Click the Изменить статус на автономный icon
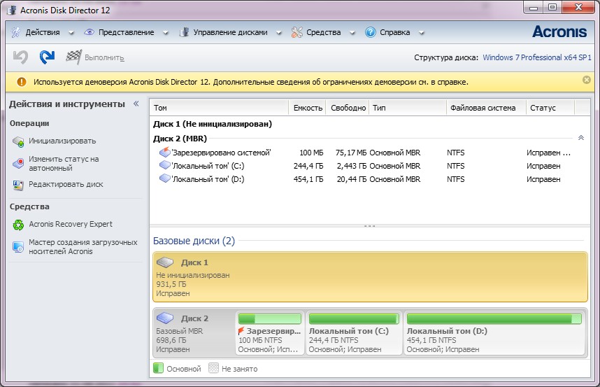 coord(18,164)
